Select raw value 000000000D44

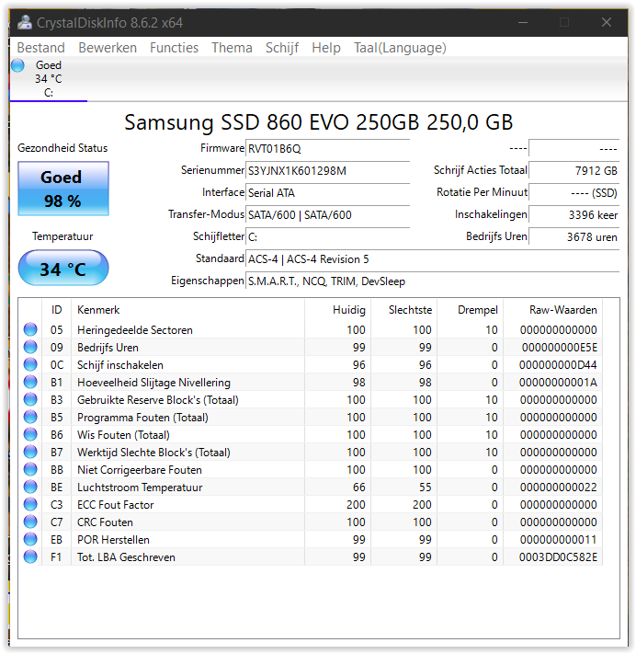[x=558, y=365]
